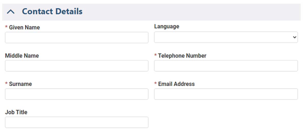This screenshot has height=134, width=307.
Task: Click the Language label text
Action: tap(167, 27)
